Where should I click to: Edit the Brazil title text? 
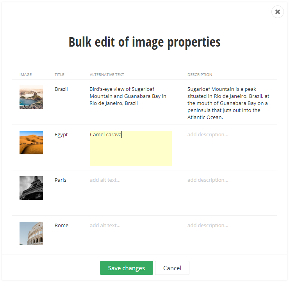click(61, 89)
